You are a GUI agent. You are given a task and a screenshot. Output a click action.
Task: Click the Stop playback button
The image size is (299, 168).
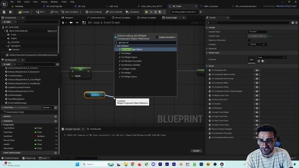[x=156, y=12]
